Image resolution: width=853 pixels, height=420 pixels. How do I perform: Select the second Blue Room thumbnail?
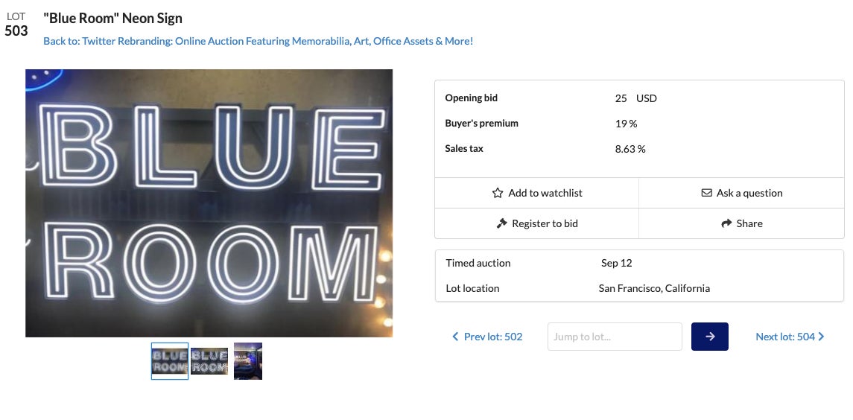click(209, 361)
